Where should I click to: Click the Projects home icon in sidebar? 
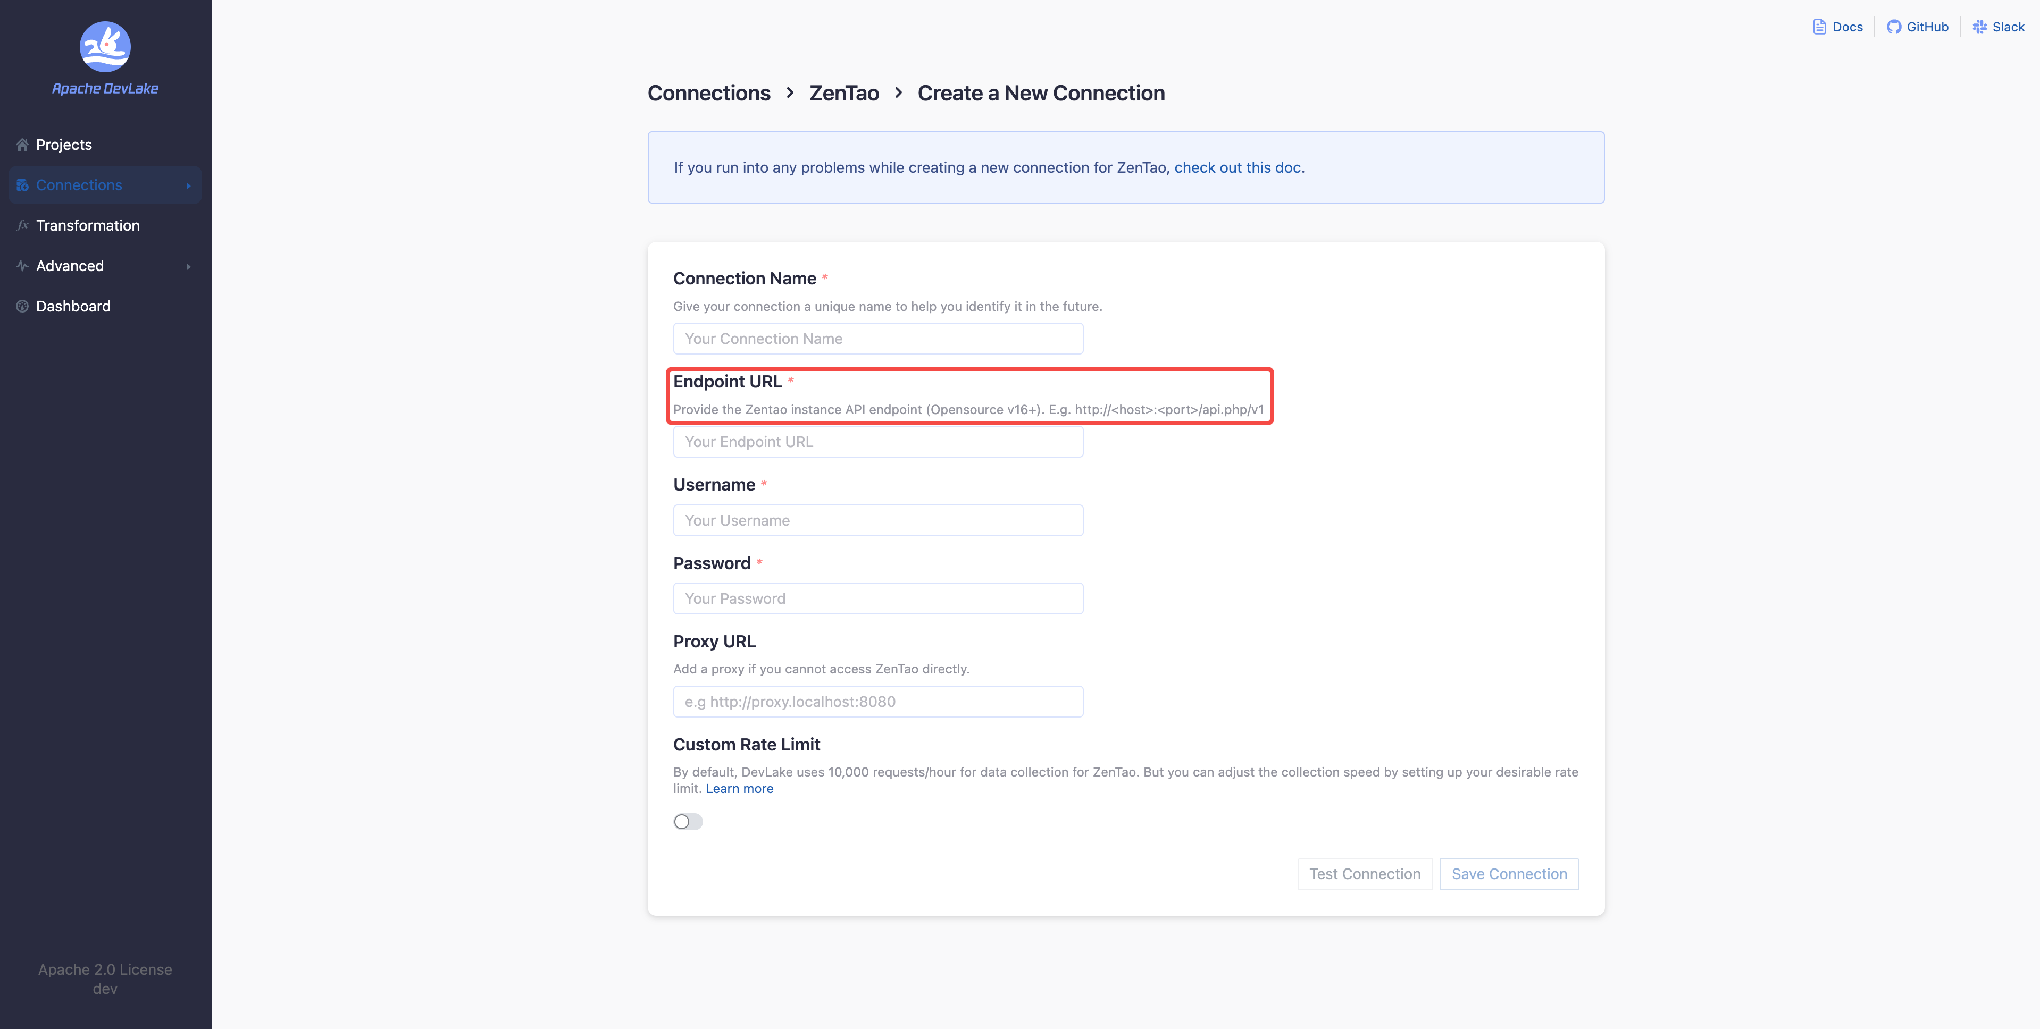click(22, 145)
